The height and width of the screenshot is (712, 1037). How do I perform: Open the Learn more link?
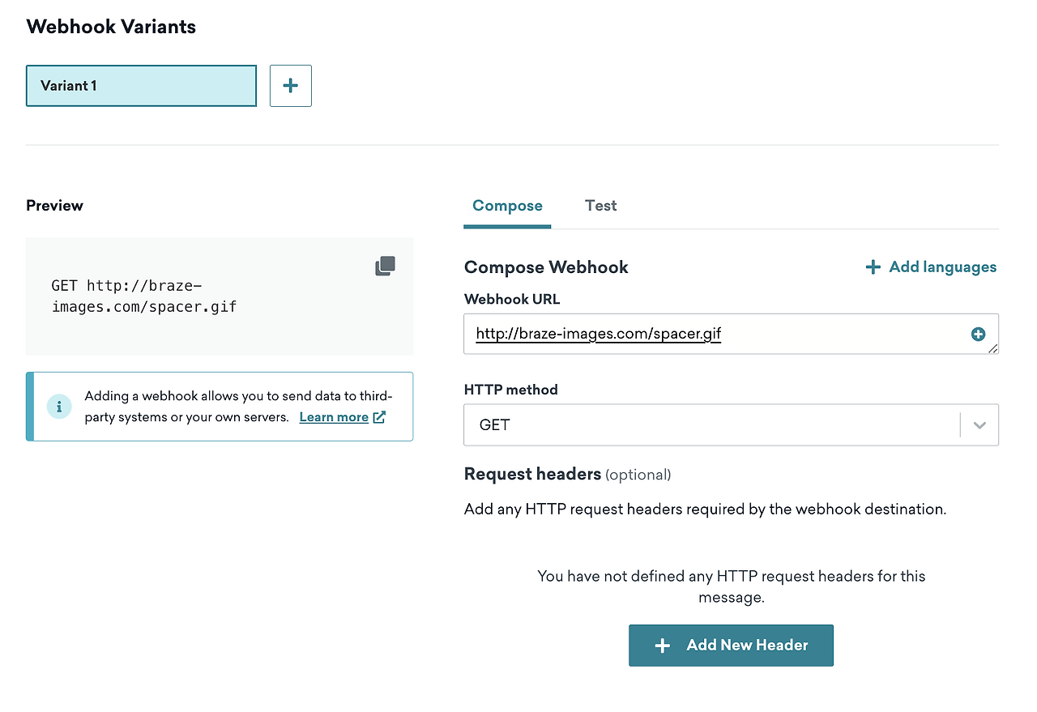[334, 417]
